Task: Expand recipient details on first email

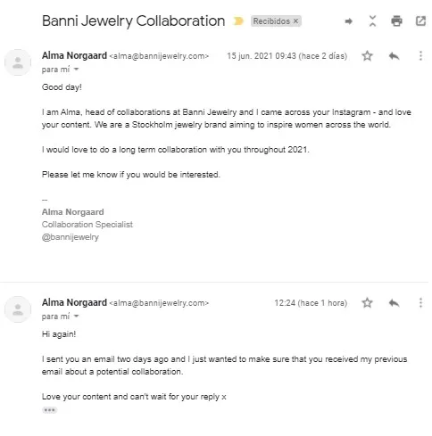Action: 77,70
